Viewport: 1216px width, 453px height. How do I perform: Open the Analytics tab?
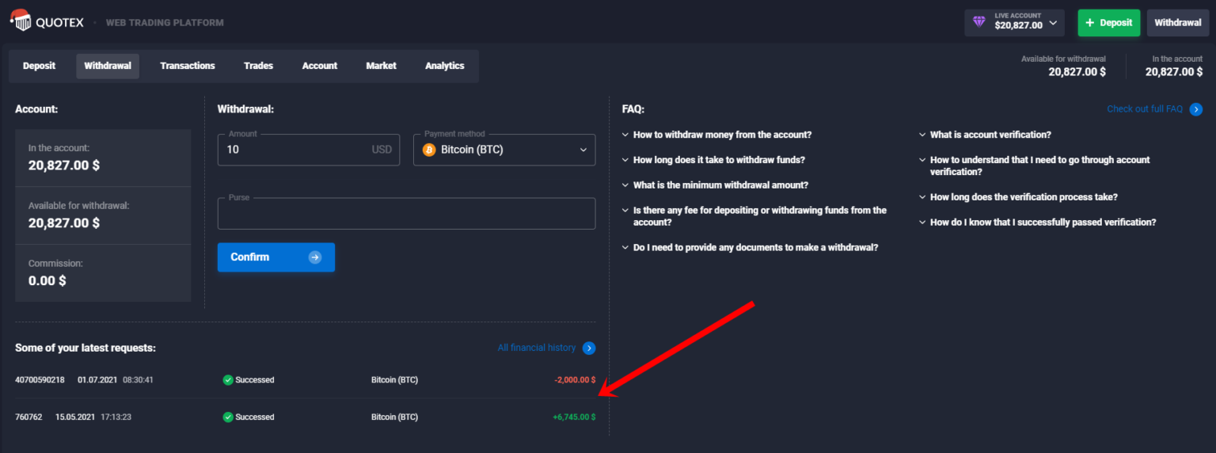tap(444, 66)
